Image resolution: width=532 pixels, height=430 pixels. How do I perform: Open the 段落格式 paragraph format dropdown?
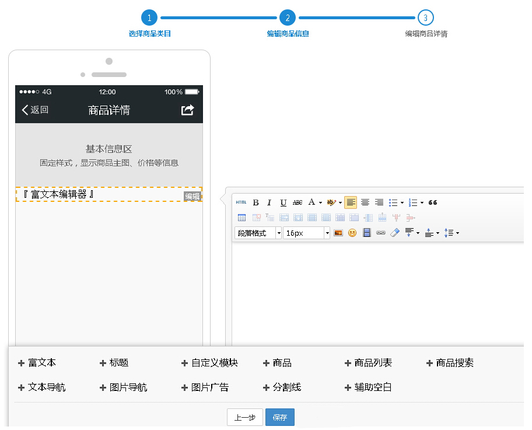pyautogui.click(x=258, y=233)
